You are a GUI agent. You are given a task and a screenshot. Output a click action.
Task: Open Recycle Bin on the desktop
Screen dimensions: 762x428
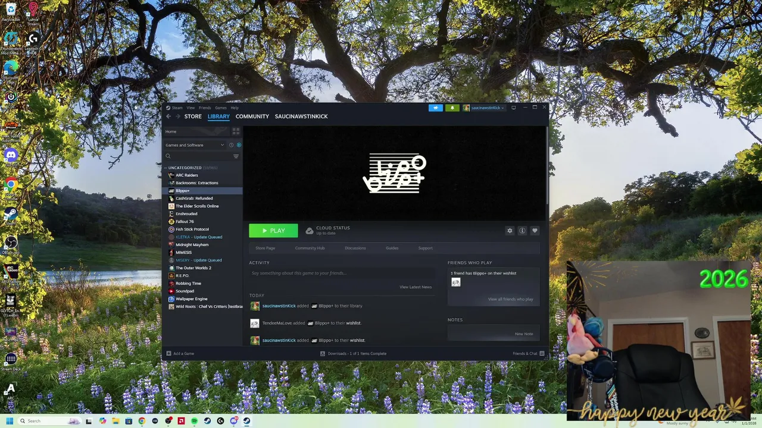(x=10, y=12)
